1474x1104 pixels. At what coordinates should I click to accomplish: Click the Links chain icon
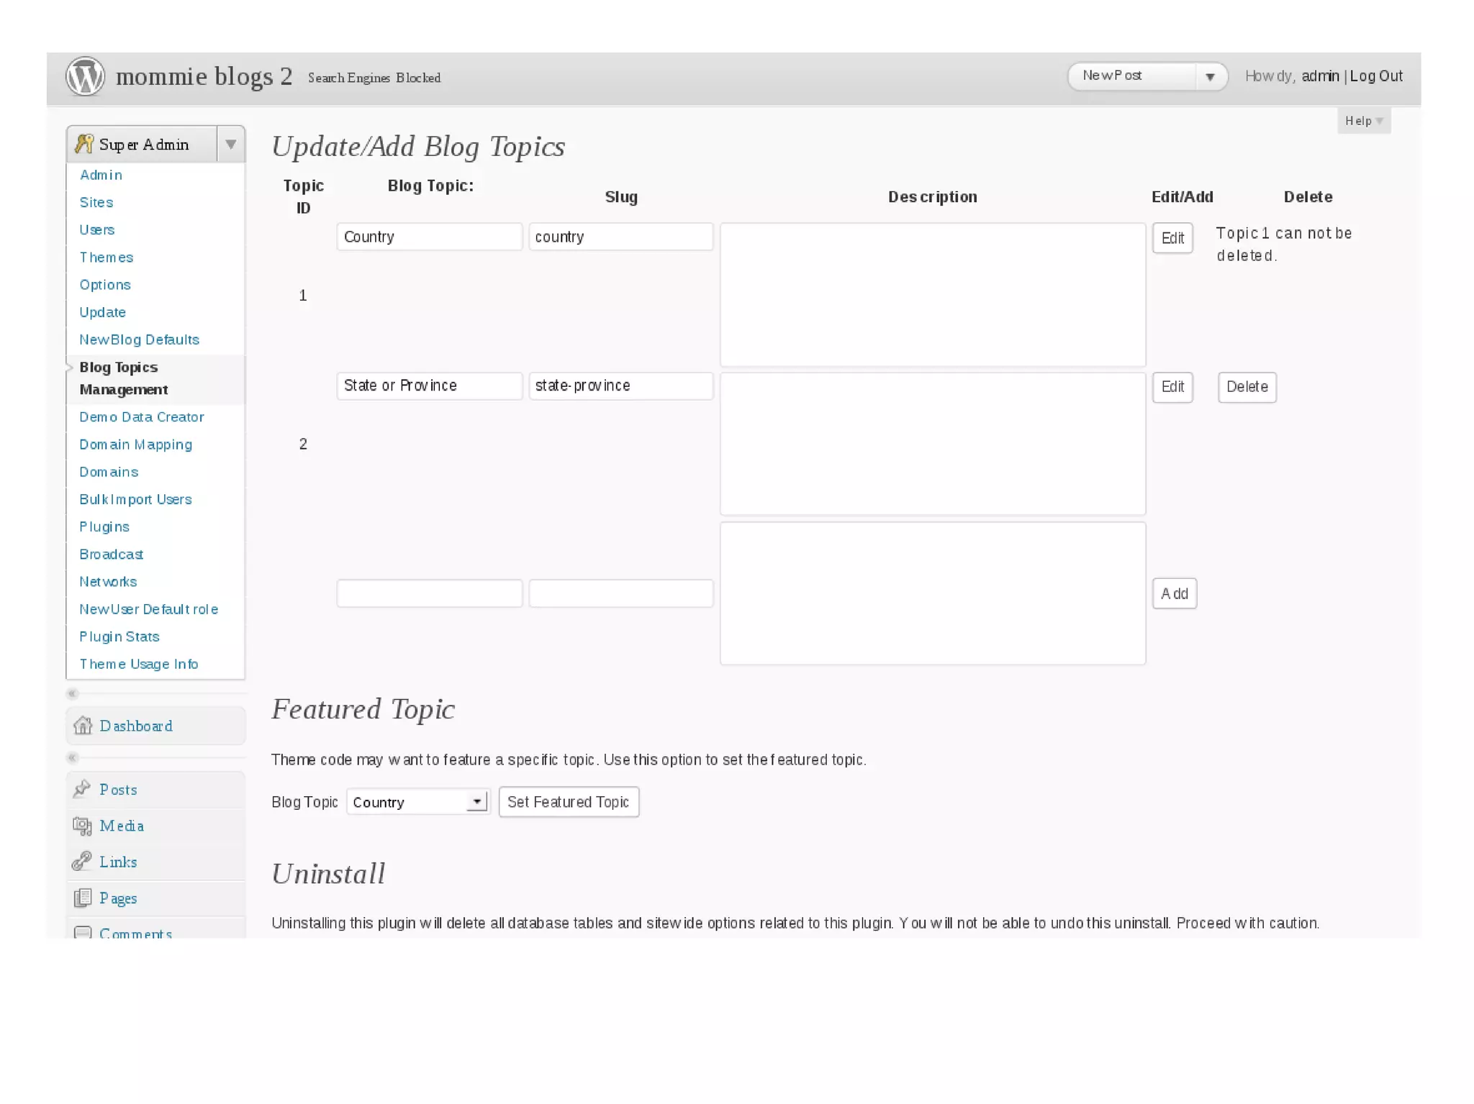pos(82,861)
